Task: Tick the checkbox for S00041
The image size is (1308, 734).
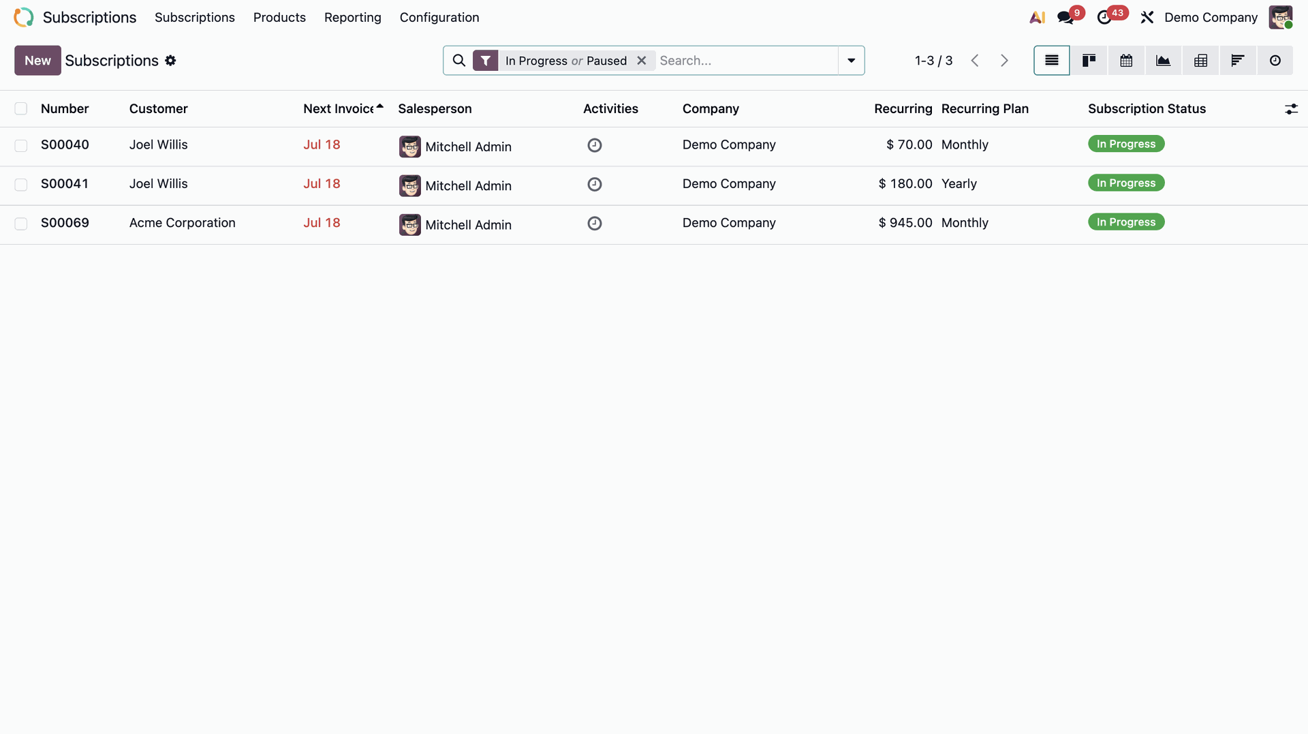Action: coord(21,185)
